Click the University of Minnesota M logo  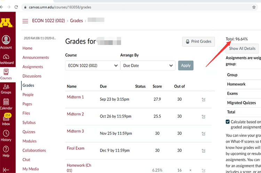point(6,23)
